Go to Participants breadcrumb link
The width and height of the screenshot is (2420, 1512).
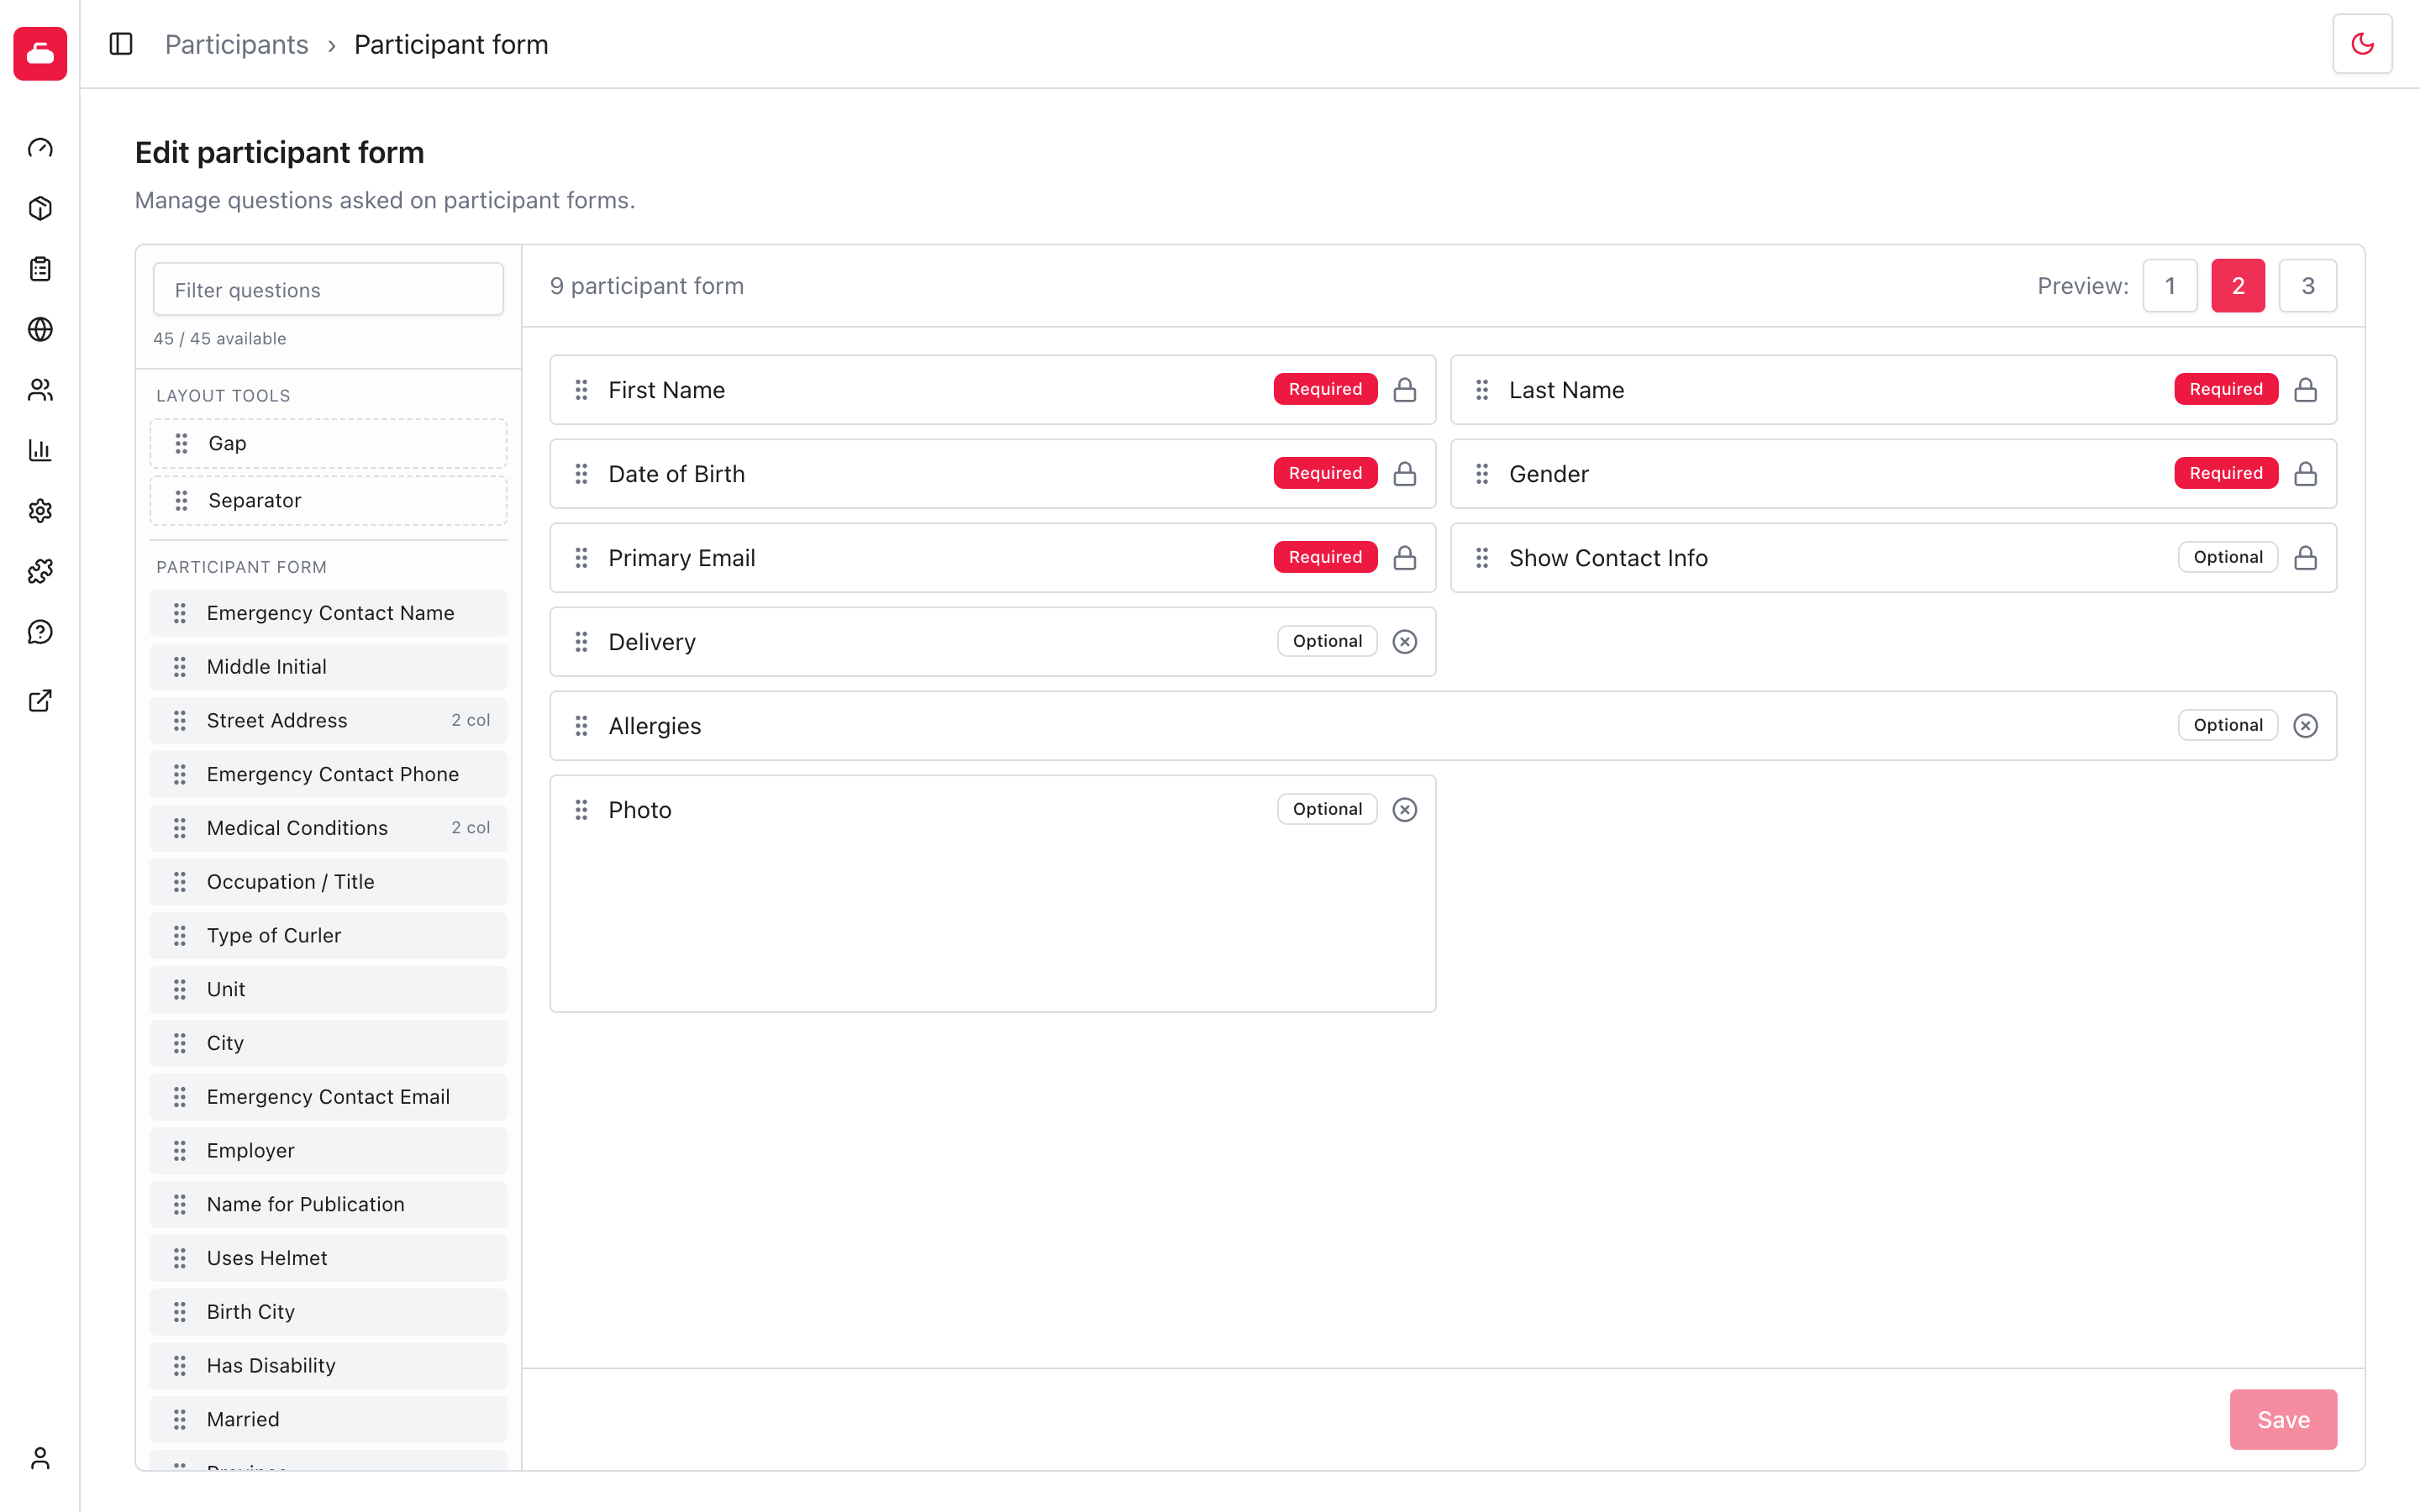point(236,45)
